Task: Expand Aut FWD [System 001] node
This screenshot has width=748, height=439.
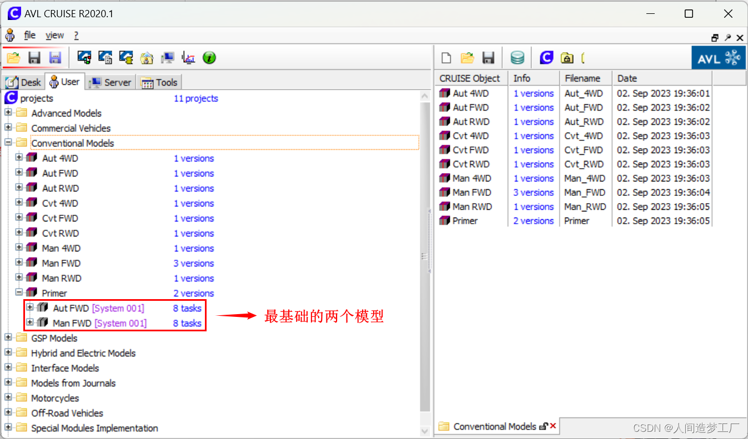Action: point(30,307)
